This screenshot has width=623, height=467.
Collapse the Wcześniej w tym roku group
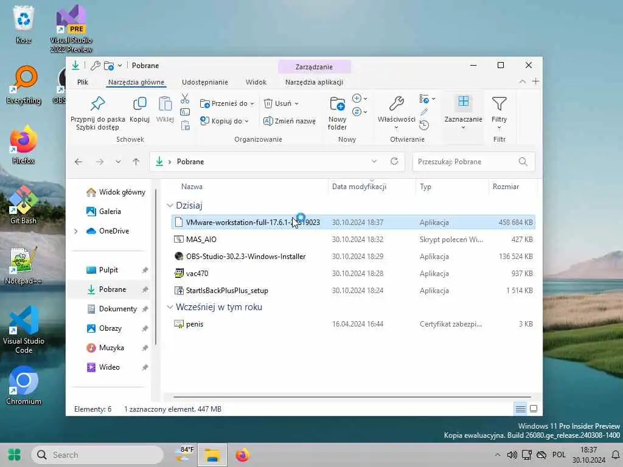pos(170,307)
